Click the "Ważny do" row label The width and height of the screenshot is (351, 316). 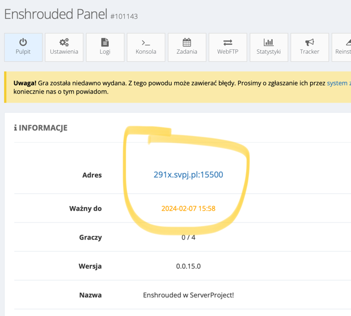point(85,208)
